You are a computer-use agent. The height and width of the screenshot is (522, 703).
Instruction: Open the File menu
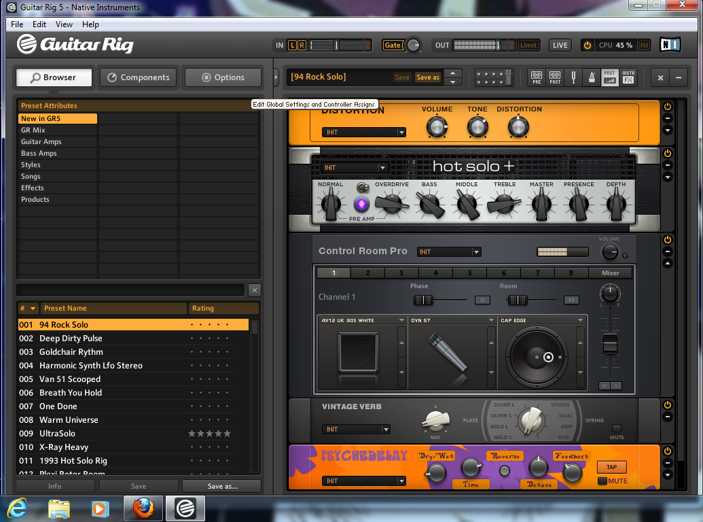click(x=17, y=24)
